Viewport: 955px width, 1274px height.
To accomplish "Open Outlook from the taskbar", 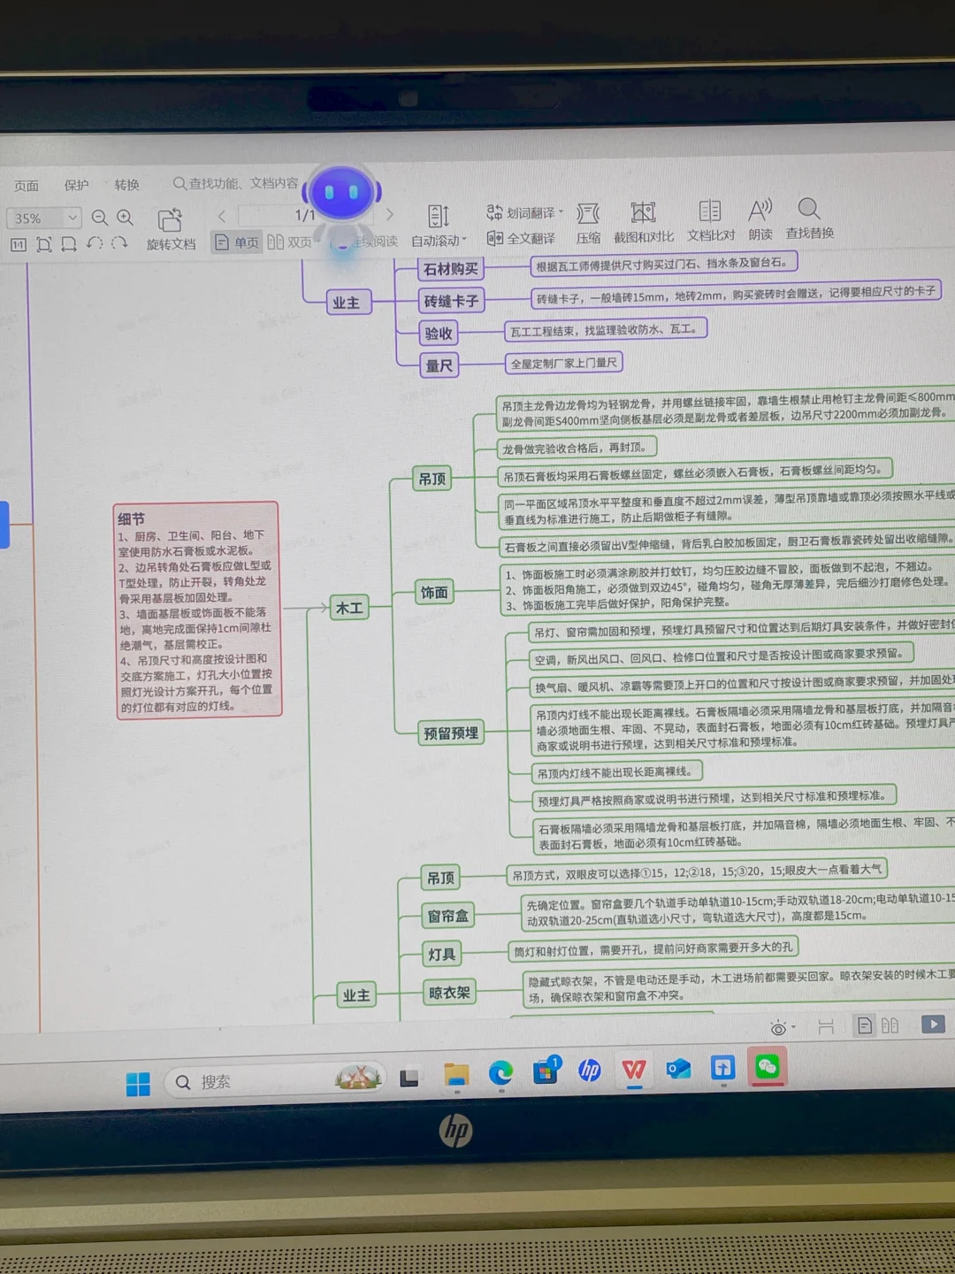I will coord(678,1069).
